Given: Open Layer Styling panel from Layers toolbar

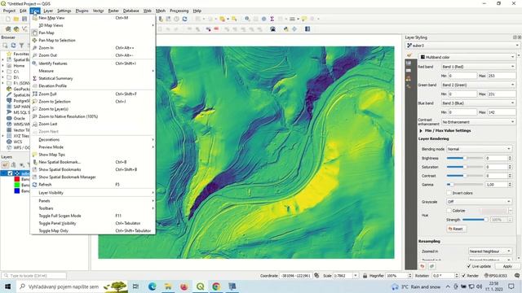Looking at the screenshot, I should [x=6, y=164].
